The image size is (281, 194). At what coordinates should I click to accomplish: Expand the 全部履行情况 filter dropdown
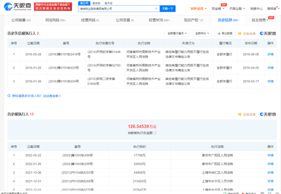click(x=177, y=33)
